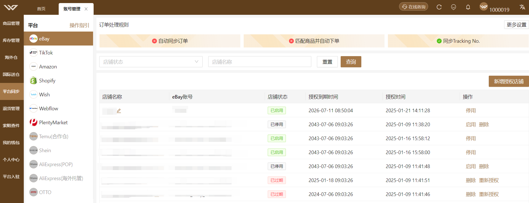Click the 在线咨询 button

point(414,7)
